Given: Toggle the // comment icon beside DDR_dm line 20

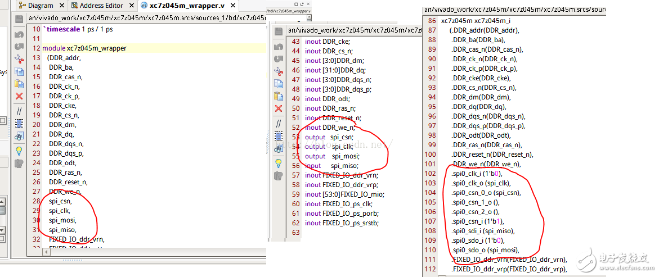Looking at the screenshot, I should (x=19, y=111).
